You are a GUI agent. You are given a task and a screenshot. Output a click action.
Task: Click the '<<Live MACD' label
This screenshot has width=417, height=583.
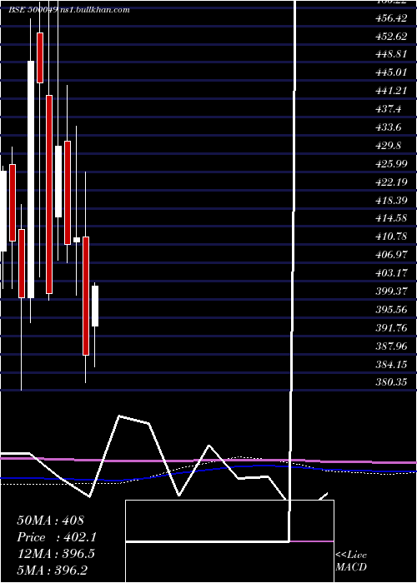click(351, 561)
